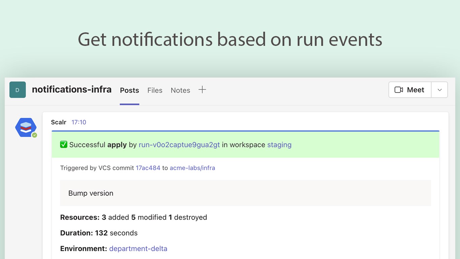The image size is (460, 259).
Task: Open the Meet options dropdown arrow
Action: (x=439, y=90)
